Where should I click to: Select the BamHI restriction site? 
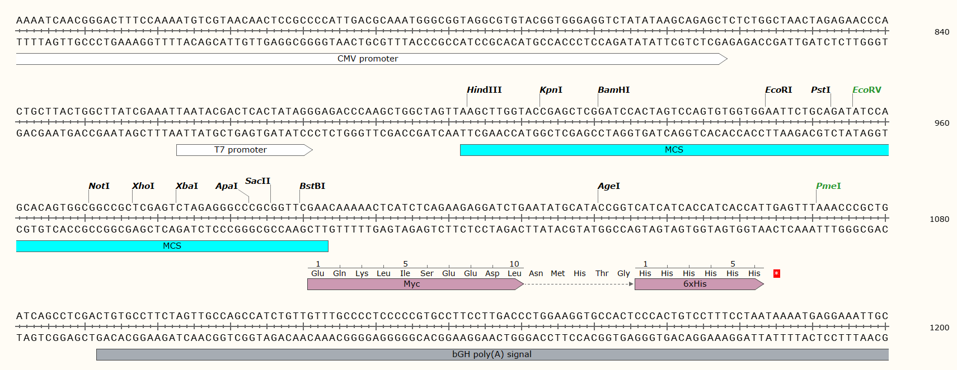pos(613,90)
